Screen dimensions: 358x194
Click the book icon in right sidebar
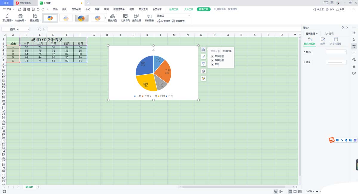point(354,73)
